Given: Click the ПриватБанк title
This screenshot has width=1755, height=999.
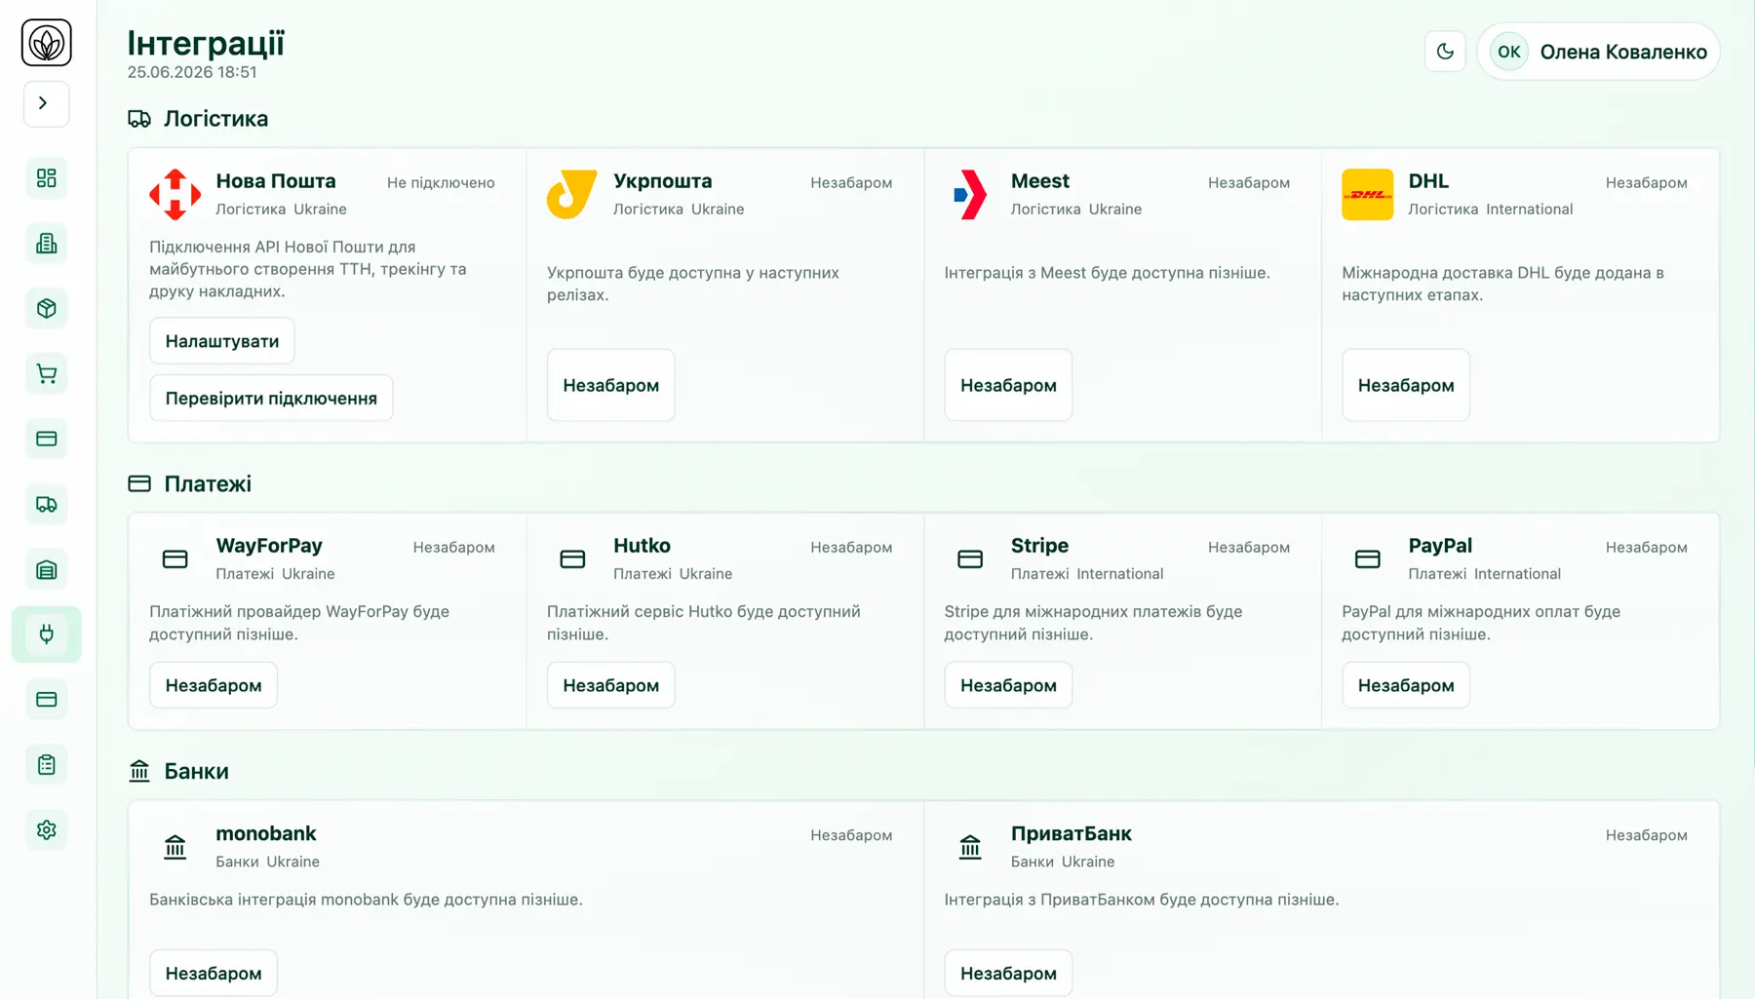Looking at the screenshot, I should tap(1072, 833).
